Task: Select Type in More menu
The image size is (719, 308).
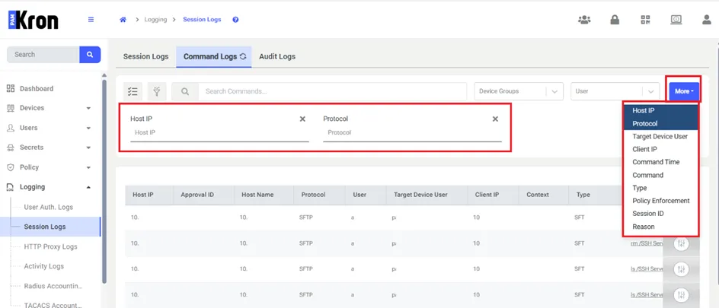Action: pos(661,188)
